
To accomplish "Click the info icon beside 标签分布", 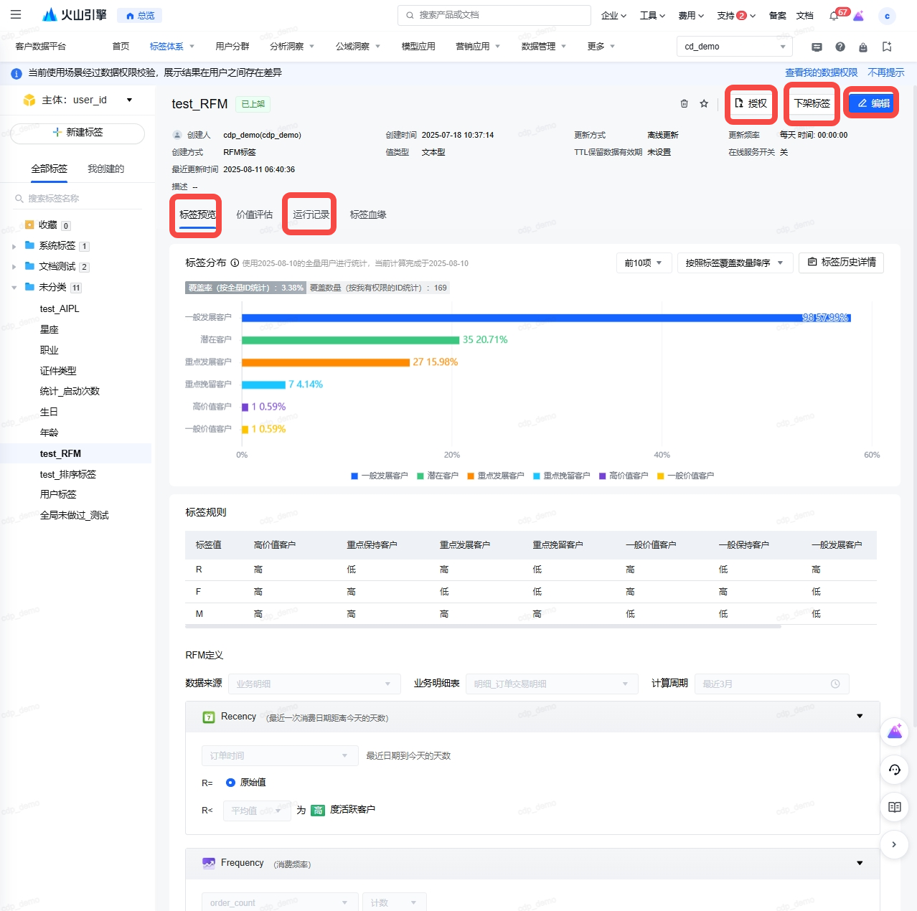I will coord(235,263).
